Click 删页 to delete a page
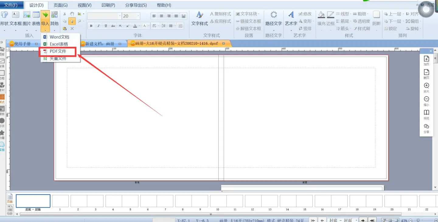This screenshot has height=222, width=438. pos(426,74)
